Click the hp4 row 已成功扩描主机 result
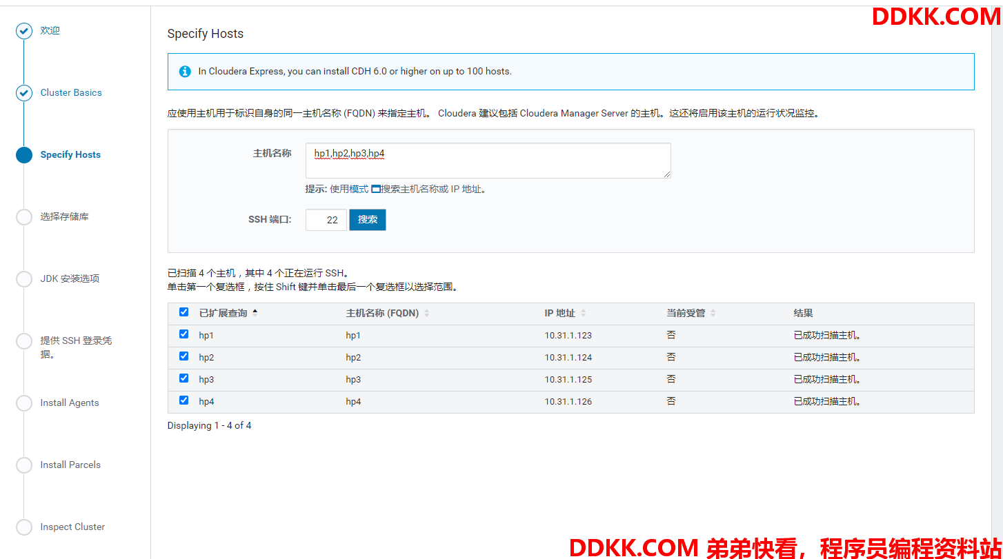Viewport: 1003px width, 559px height. point(828,402)
